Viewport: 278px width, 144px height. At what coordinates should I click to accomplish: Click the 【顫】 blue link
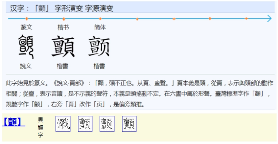click(x=14, y=122)
